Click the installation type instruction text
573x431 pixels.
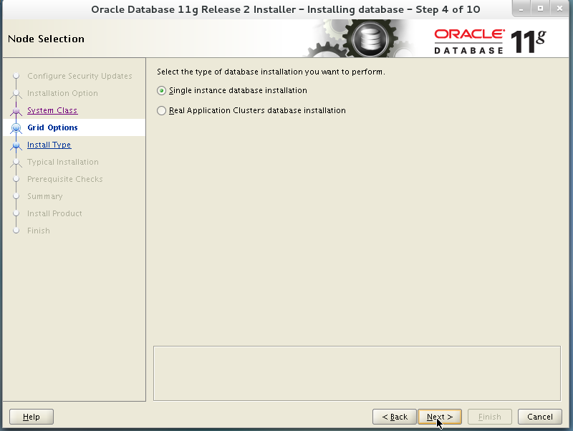pyautogui.click(x=271, y=72)
